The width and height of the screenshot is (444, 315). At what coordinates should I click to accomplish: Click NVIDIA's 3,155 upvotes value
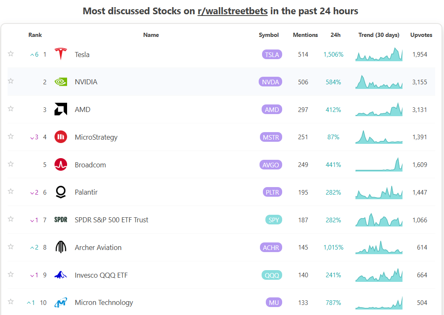coord(420,82)
